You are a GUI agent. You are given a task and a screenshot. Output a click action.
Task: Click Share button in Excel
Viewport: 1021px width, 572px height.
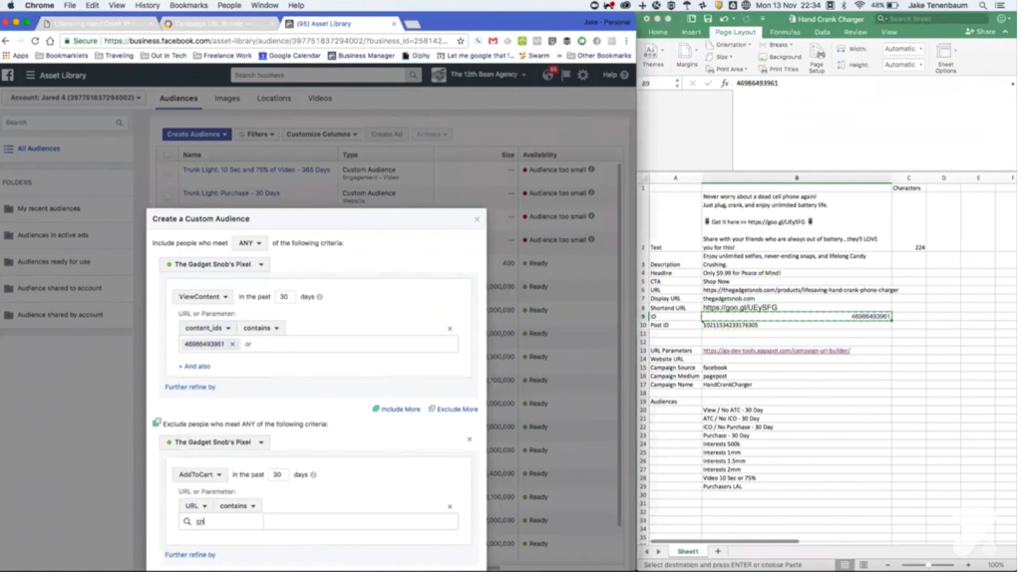(981, 31)
